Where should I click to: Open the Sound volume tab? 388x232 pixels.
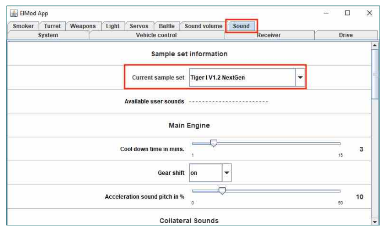(203, 26)
